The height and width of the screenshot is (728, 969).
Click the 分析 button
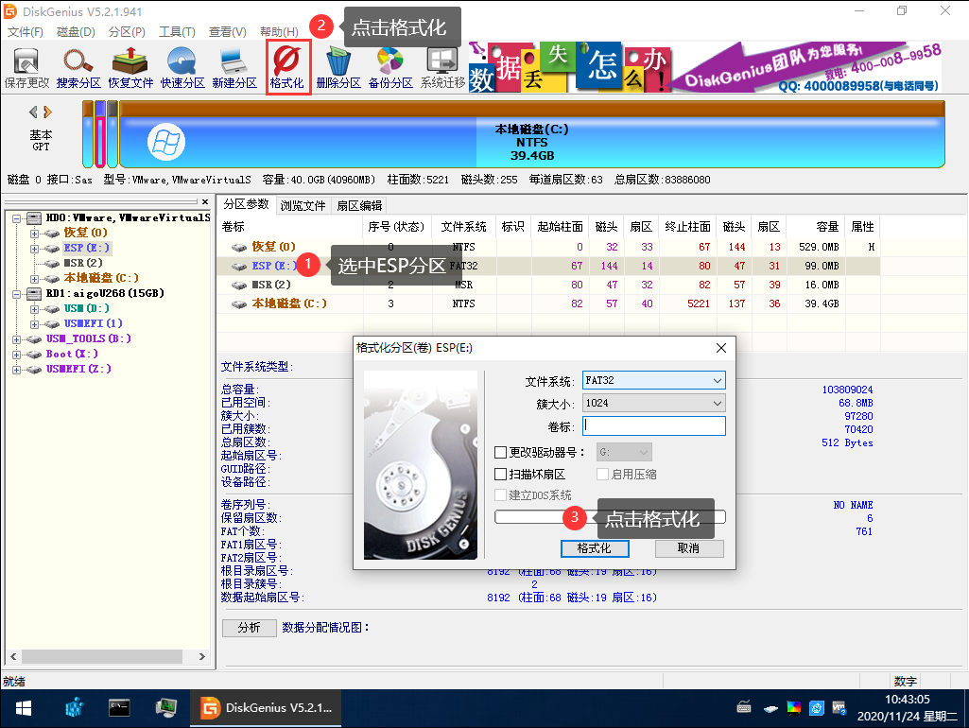pyautogui.click(x=249, y=628)
